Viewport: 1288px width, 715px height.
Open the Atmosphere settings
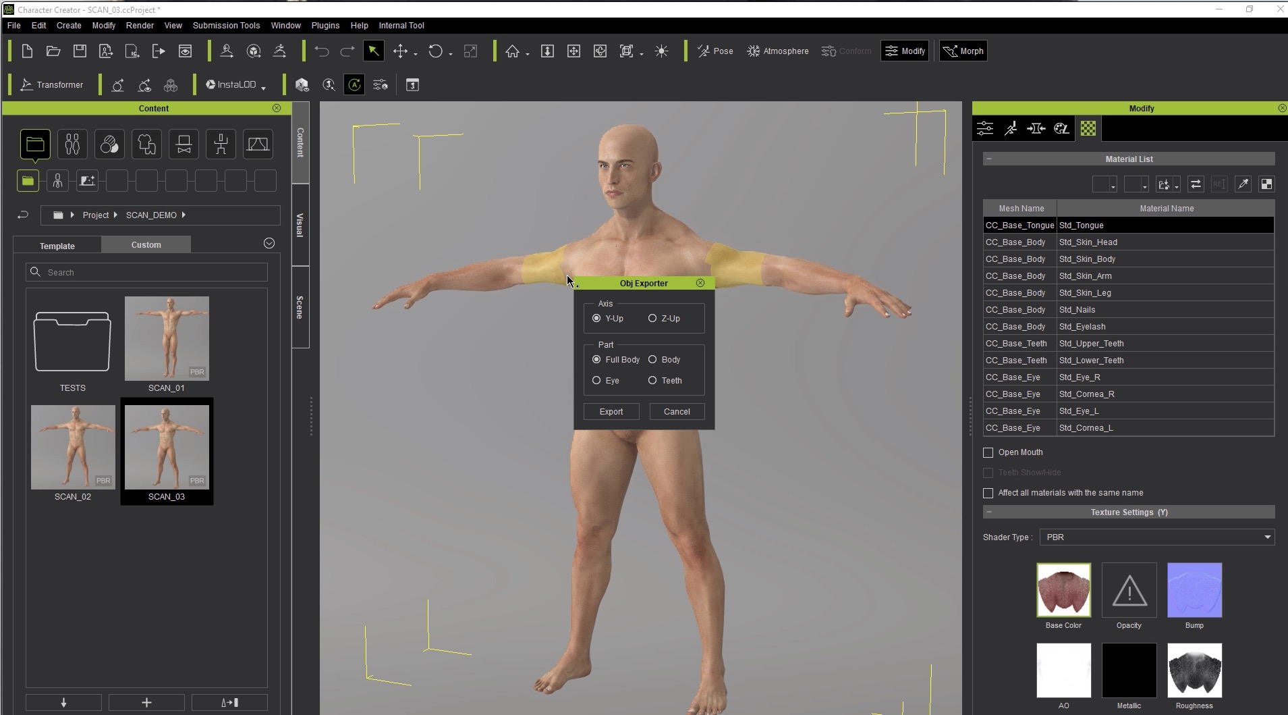[777, 51]
